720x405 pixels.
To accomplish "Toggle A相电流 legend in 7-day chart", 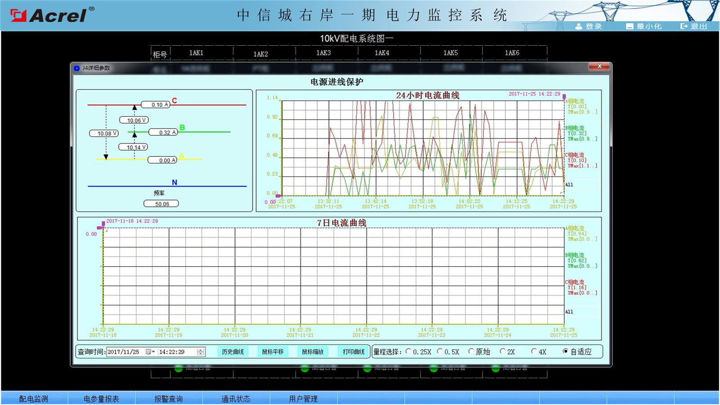I will coord(575,229).
